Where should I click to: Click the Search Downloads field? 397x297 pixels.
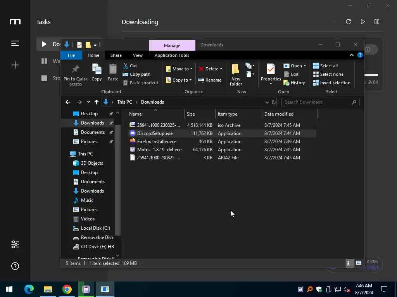[x=320, y=102]
